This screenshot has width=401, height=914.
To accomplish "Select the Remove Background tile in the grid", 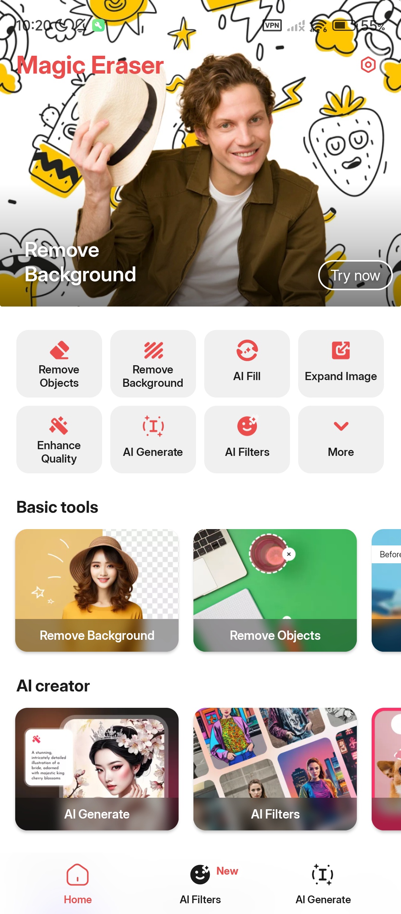I will [153, 364].
